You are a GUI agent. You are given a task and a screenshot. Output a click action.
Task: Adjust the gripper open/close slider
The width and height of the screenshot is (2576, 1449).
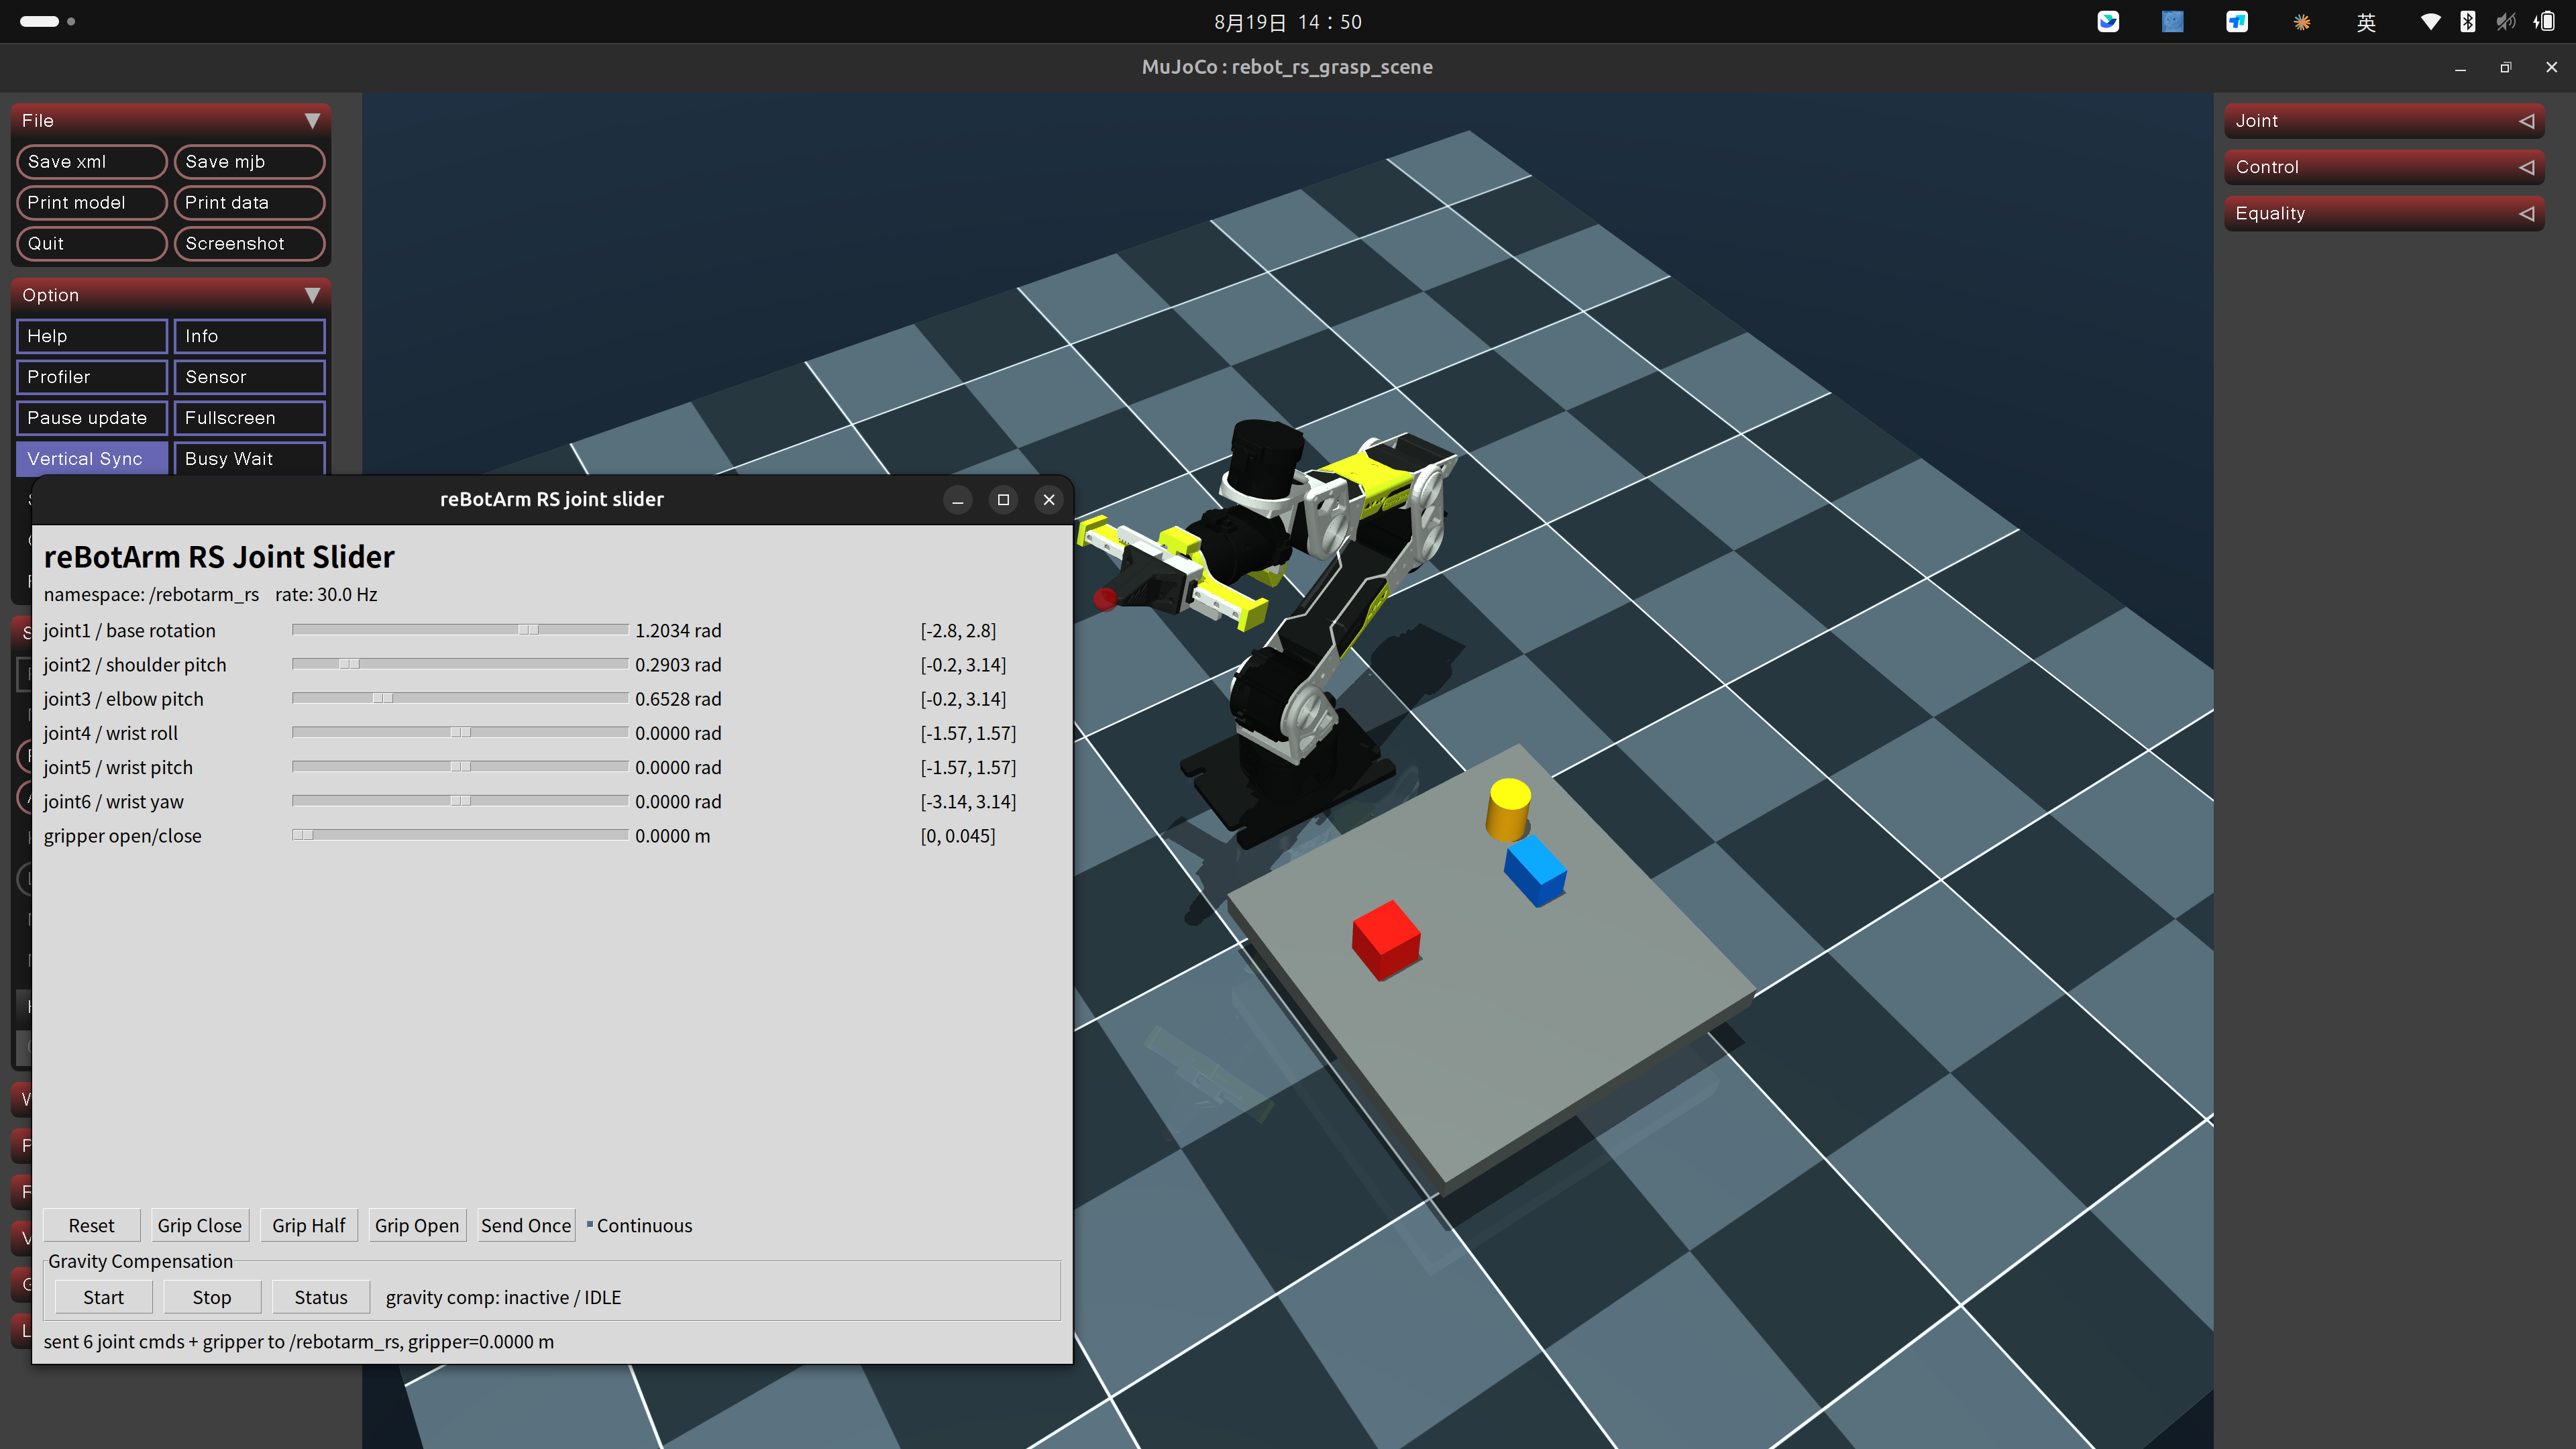tap(460, 835)
